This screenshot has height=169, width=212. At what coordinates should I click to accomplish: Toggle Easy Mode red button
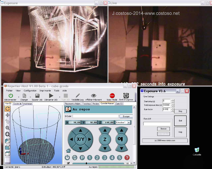coord(112,96)
